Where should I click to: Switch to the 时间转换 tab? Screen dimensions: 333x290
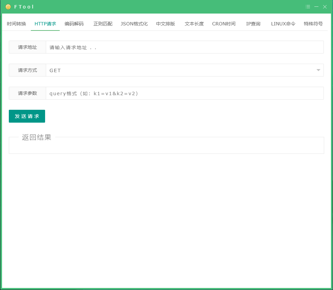[x=16, y=24]
